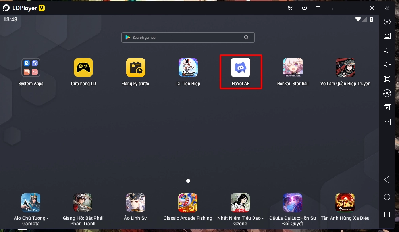This screenshot has width=399, height=232.
Task: Launch Alo Chủ Tướng - Gamota
Action: [31, 203]
